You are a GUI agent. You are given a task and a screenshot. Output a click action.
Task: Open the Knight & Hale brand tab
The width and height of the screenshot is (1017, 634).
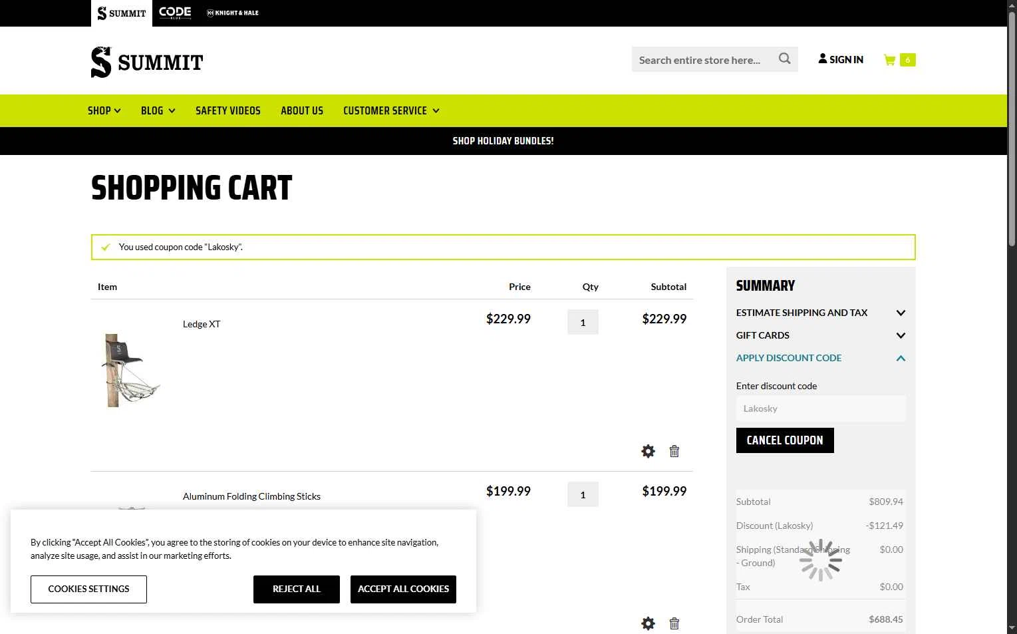pos(232,13)
